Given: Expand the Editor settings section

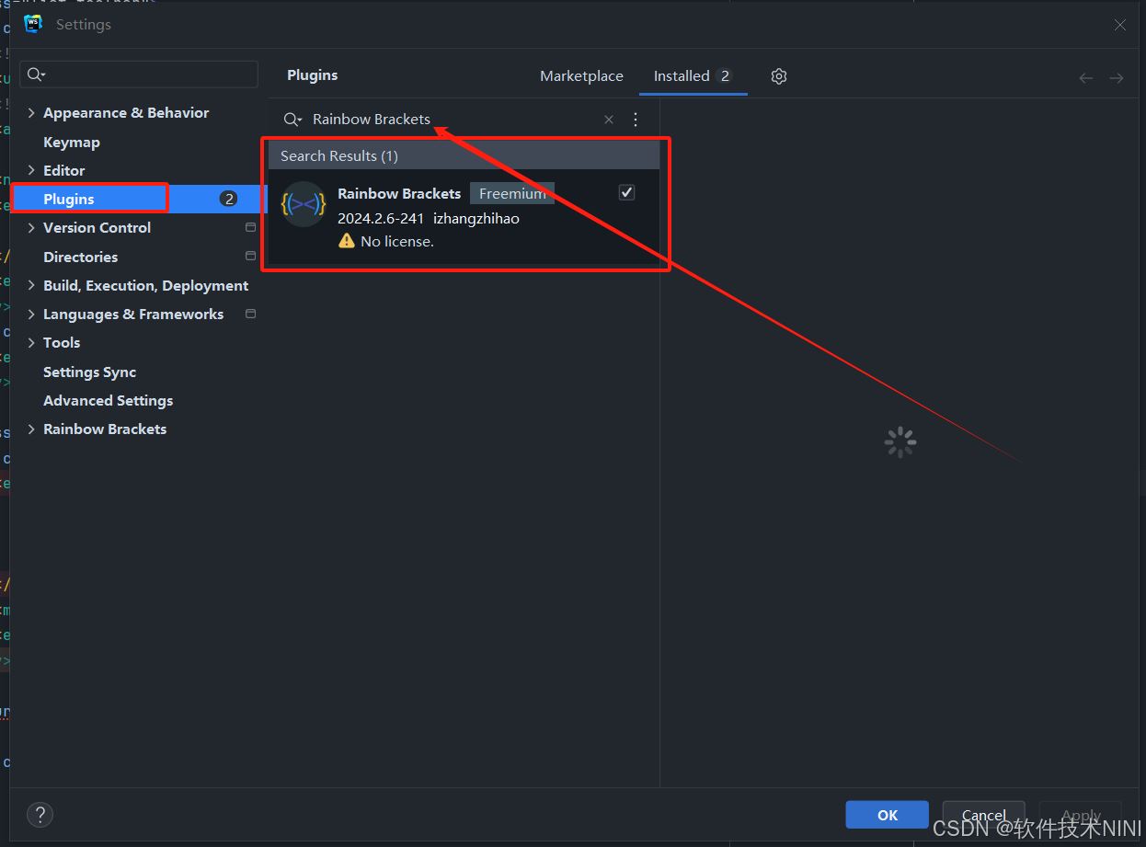Looking at the screenshot, I should click(x=31, y=170).
